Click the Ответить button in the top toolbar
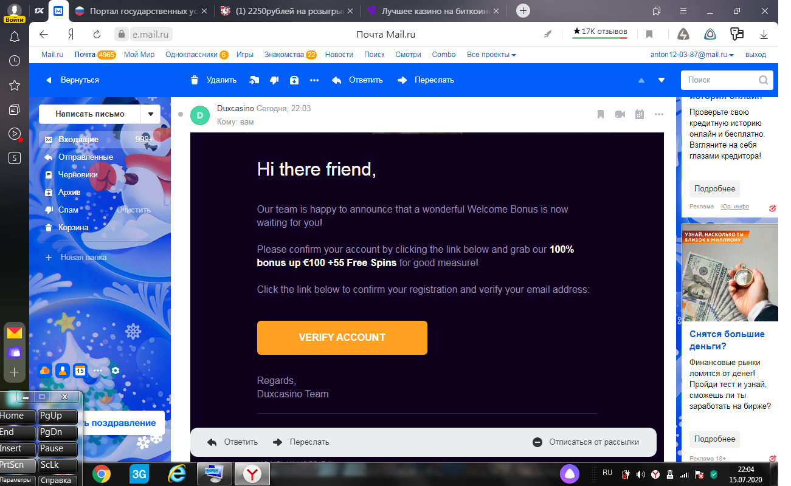 tap(358, 80)
